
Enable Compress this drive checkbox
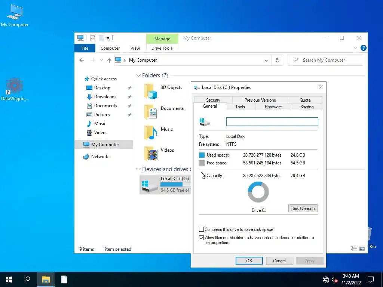201,229
